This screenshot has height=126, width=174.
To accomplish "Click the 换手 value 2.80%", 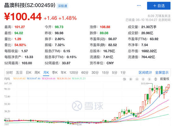I will (60, 39).
